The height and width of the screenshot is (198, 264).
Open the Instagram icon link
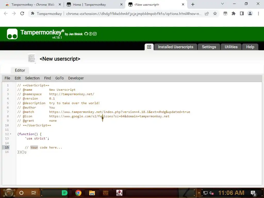[x=95, y=34]
